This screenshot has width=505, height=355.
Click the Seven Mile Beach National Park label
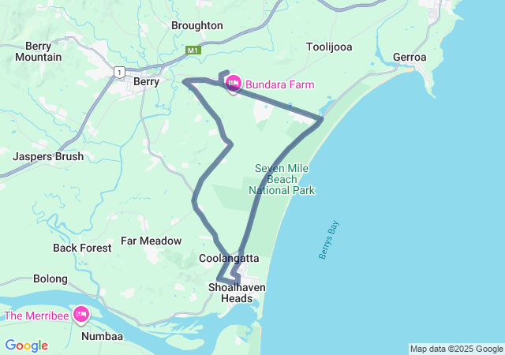point(282,179)
